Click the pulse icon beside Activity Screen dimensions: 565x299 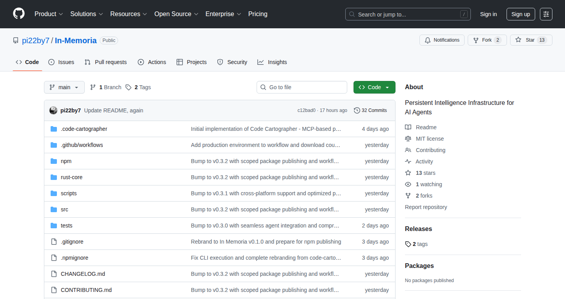[408, 161]
